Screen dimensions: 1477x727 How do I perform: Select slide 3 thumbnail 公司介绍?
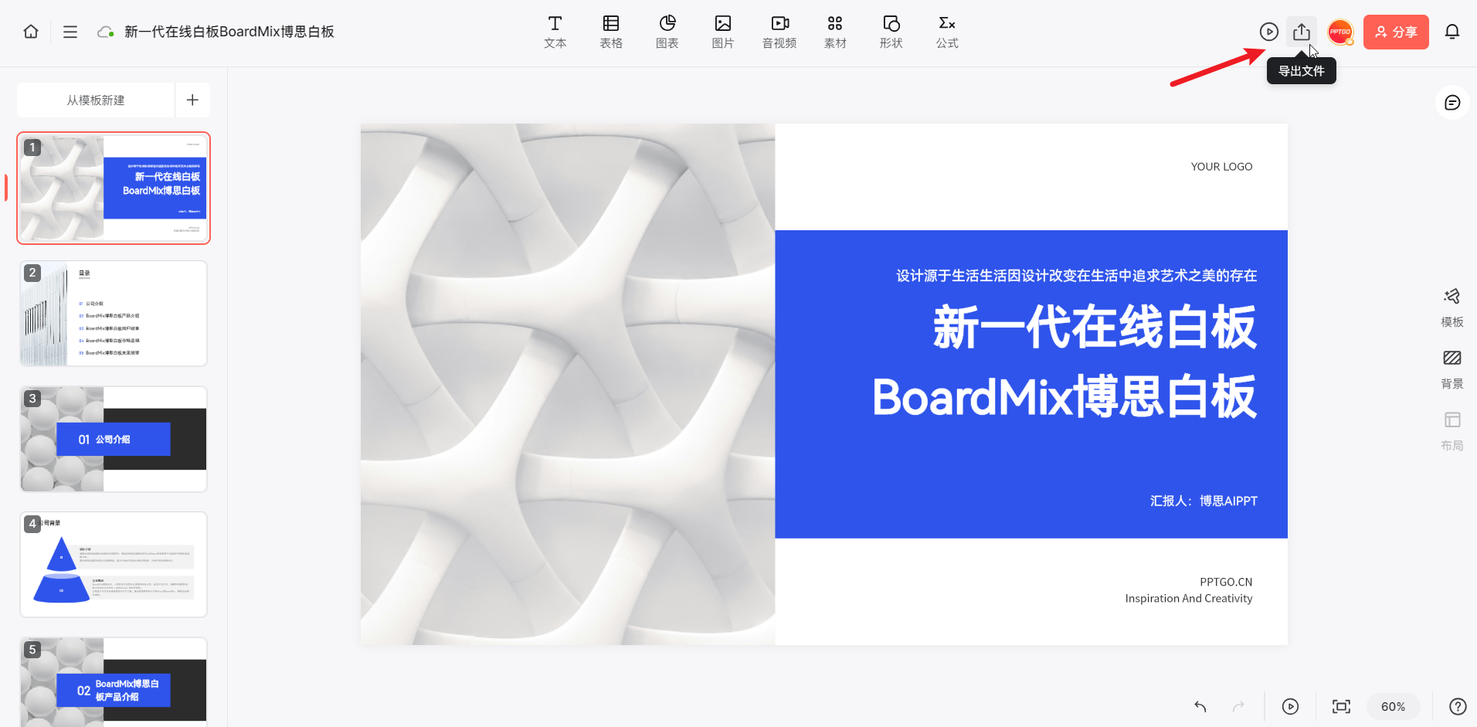coord(113,438)
